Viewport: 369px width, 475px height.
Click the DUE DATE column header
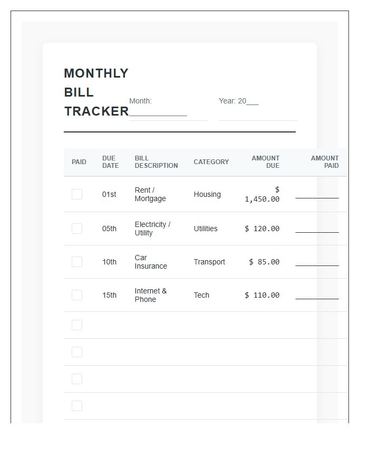click(x=110, y=162)
